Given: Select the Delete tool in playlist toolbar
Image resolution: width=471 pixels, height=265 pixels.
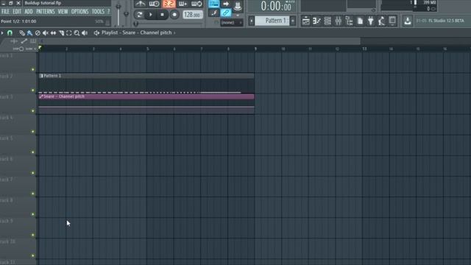Looking at the screenshot, I should point(38,32).
